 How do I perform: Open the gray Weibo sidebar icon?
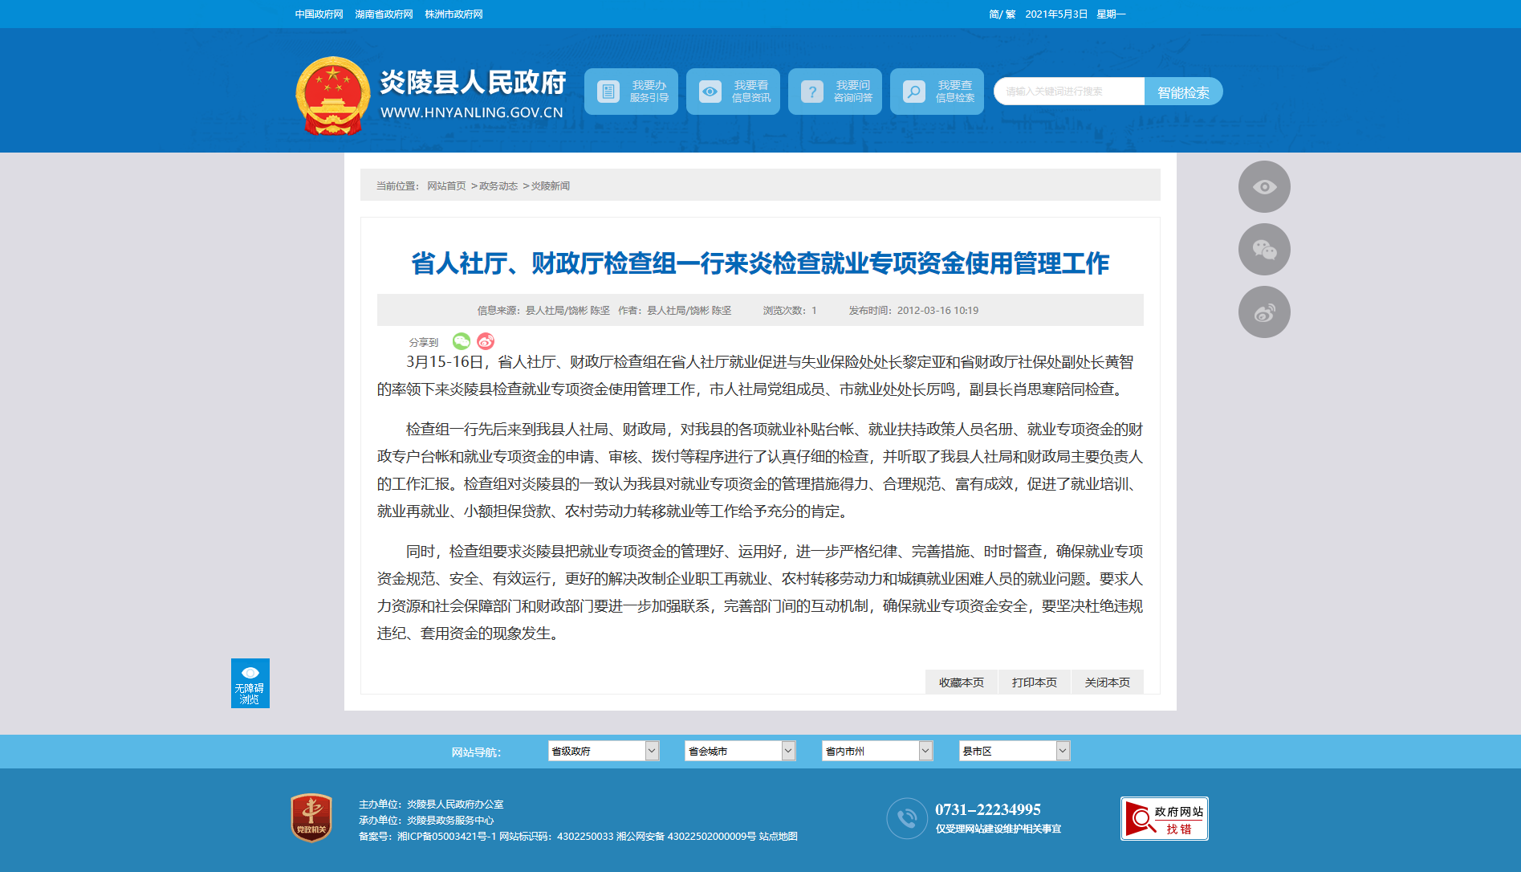(1264, 312)
